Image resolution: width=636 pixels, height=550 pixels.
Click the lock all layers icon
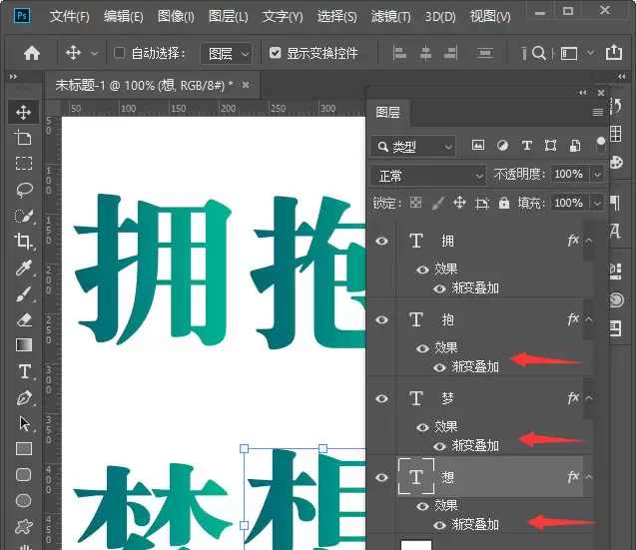504,203
